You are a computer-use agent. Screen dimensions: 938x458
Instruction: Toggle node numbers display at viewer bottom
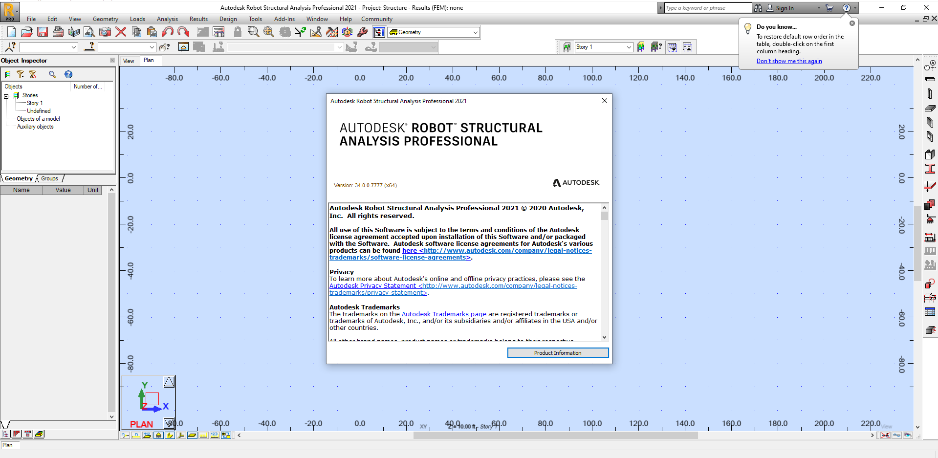[x=125, y=435]
